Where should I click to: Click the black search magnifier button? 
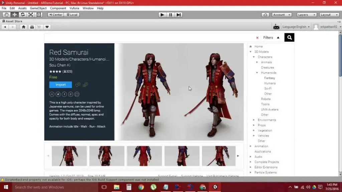click(289, 38)
